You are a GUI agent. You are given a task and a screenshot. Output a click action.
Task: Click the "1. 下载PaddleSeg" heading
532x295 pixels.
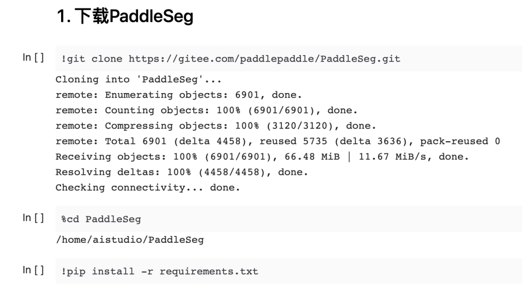[125, 17]
